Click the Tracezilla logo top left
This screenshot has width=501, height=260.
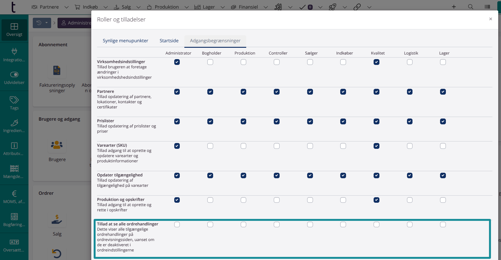13,7
